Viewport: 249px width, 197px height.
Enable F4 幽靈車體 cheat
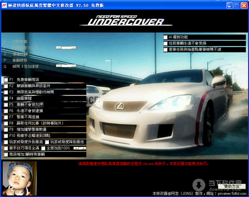pyautogui.click(x=6, y=98)
